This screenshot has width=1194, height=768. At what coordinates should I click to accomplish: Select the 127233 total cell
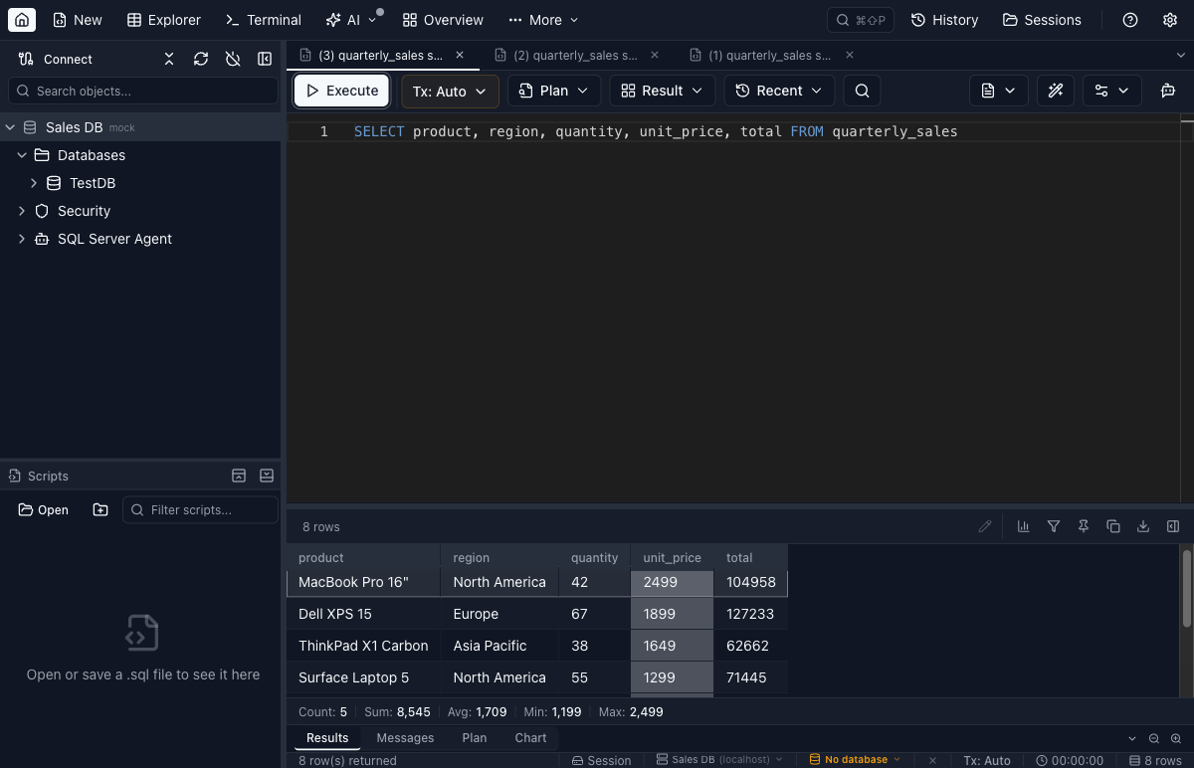[x=751, y=614]
